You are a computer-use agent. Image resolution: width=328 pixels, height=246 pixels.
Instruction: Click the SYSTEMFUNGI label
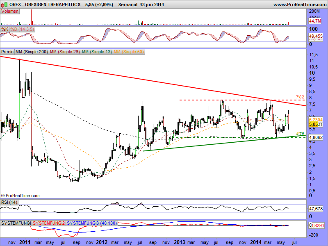16,223
